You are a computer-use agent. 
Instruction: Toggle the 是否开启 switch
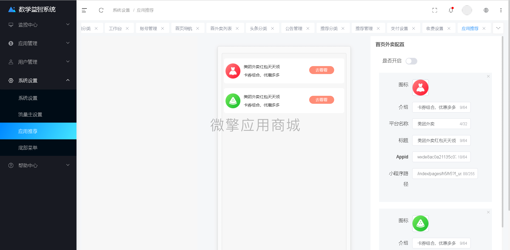pyautogui.click(x=411, y=61)
